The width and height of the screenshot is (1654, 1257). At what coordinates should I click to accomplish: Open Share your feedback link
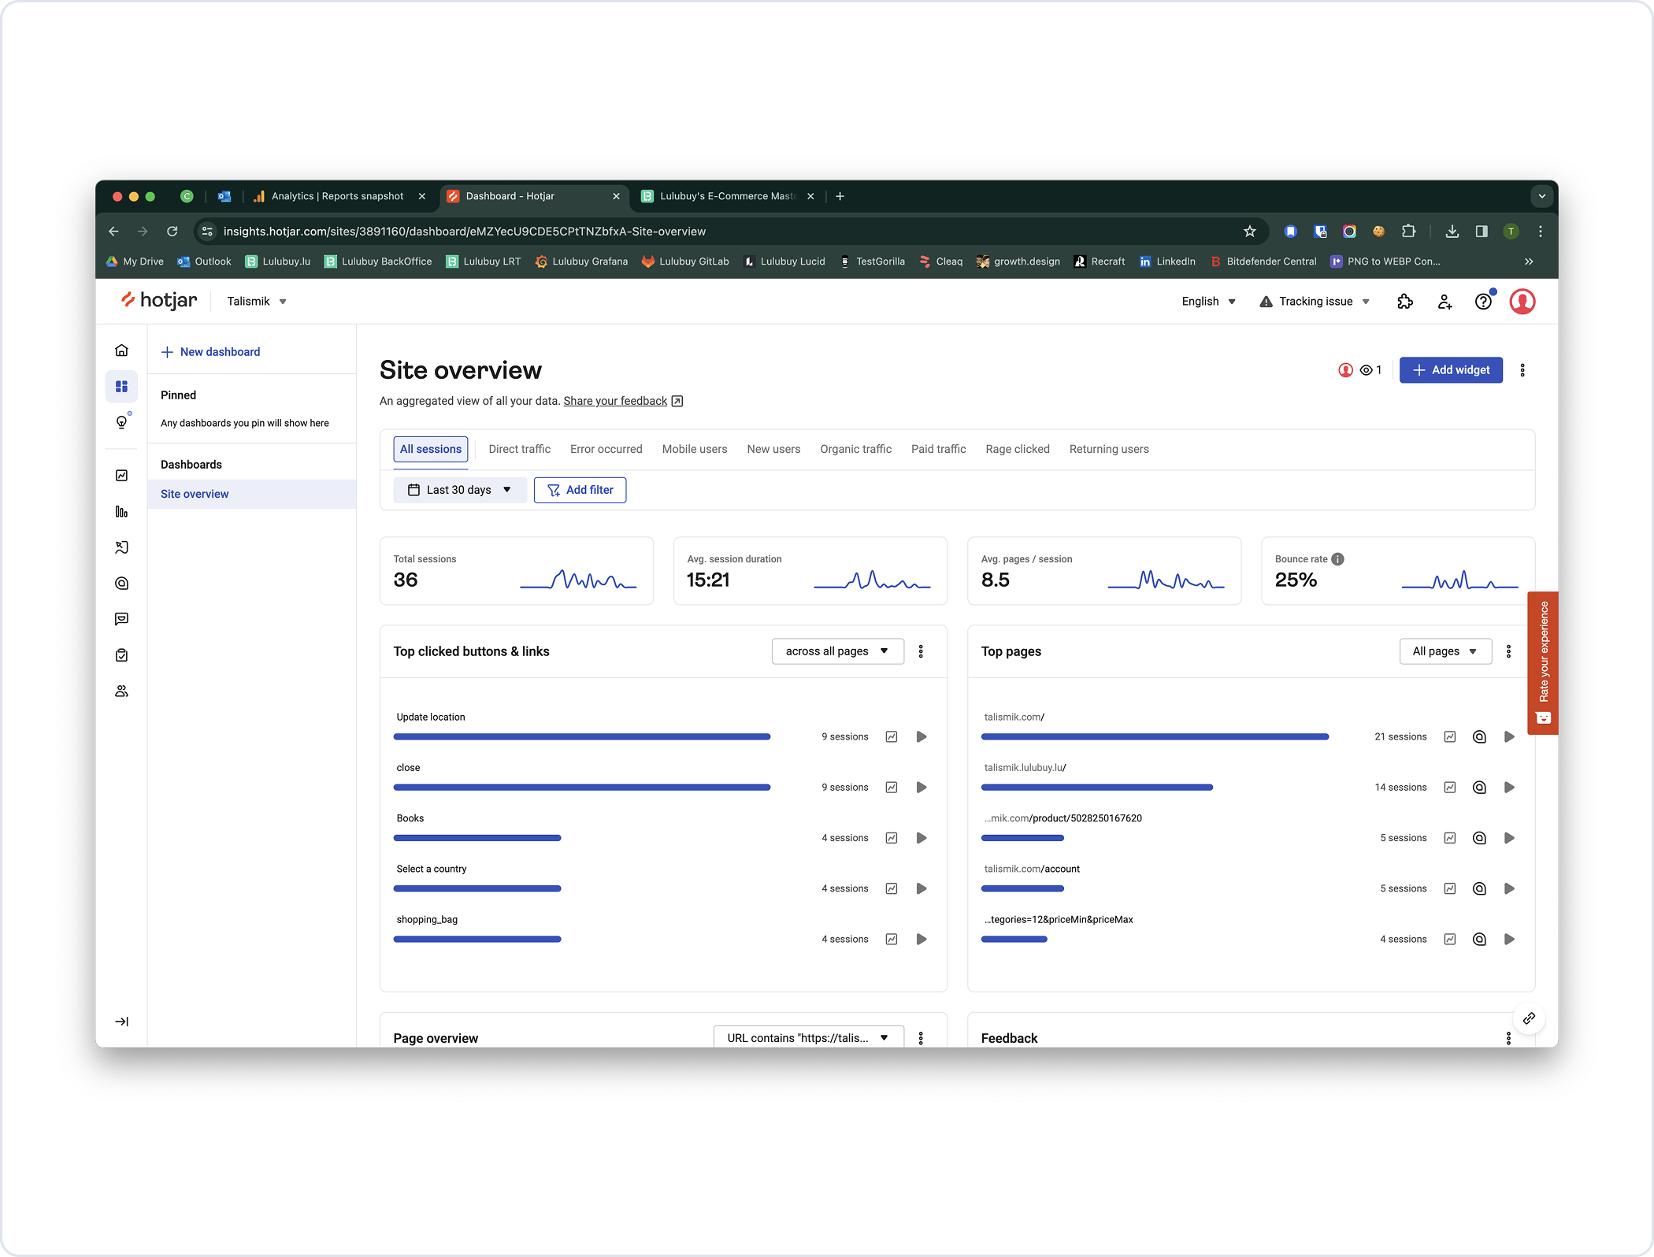coord(615,401)
